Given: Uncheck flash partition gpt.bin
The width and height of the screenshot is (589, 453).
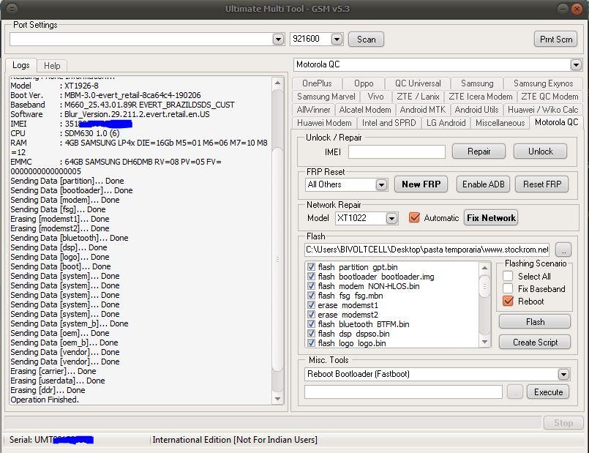Looking at the screenshot, I should click(311, 267).
